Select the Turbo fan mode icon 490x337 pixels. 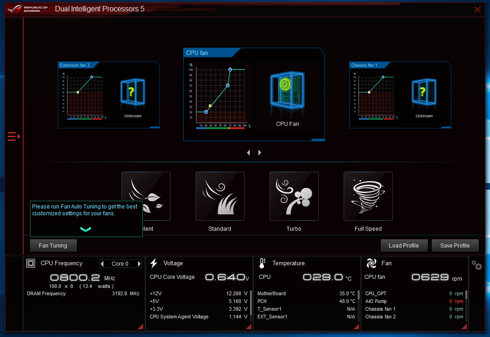pyautogui.click(x=294, y=196)
